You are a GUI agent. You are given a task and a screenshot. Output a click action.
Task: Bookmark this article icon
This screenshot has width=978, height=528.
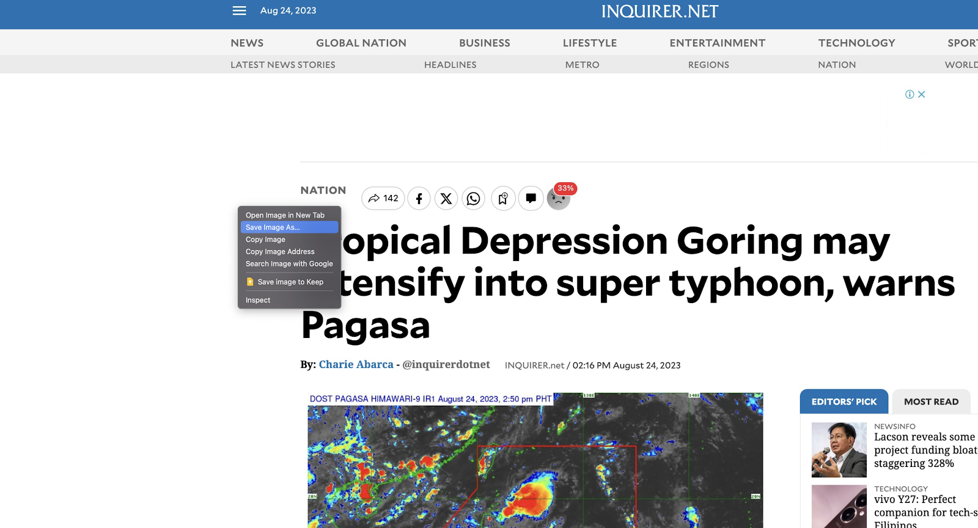coord(503,198)
